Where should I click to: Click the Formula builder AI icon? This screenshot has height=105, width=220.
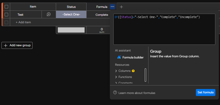pyautogui.click(x=119, y=57)
